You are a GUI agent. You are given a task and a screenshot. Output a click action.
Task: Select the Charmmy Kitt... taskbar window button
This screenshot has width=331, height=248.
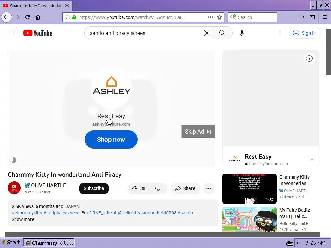49,243
